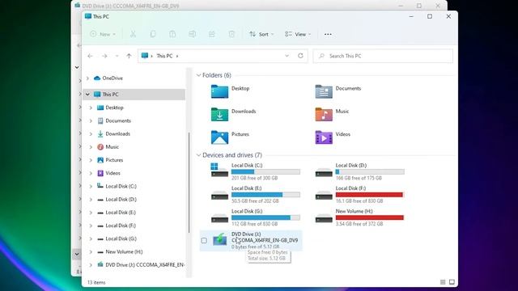This screenshot has height=291, width=518.
Task: Open the Pictures folder icon in main pane
Action: (x=219, y=137)
